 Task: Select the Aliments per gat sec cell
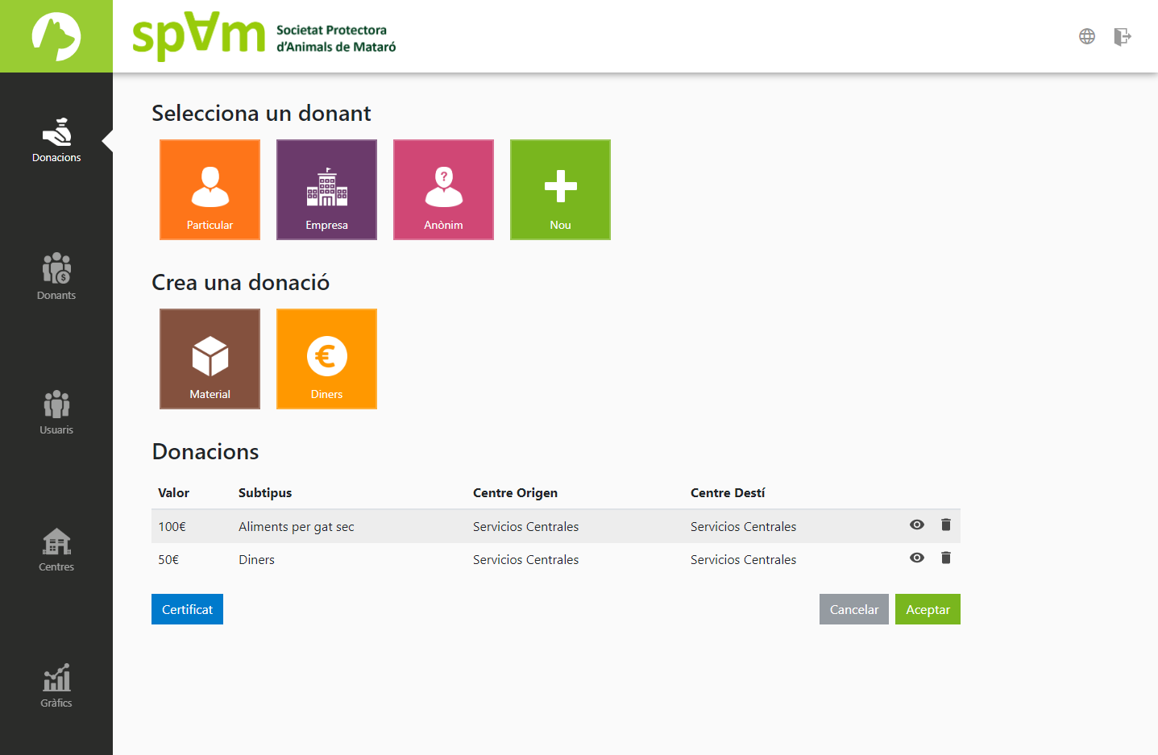pyautogui.click(x=297, y=526)
